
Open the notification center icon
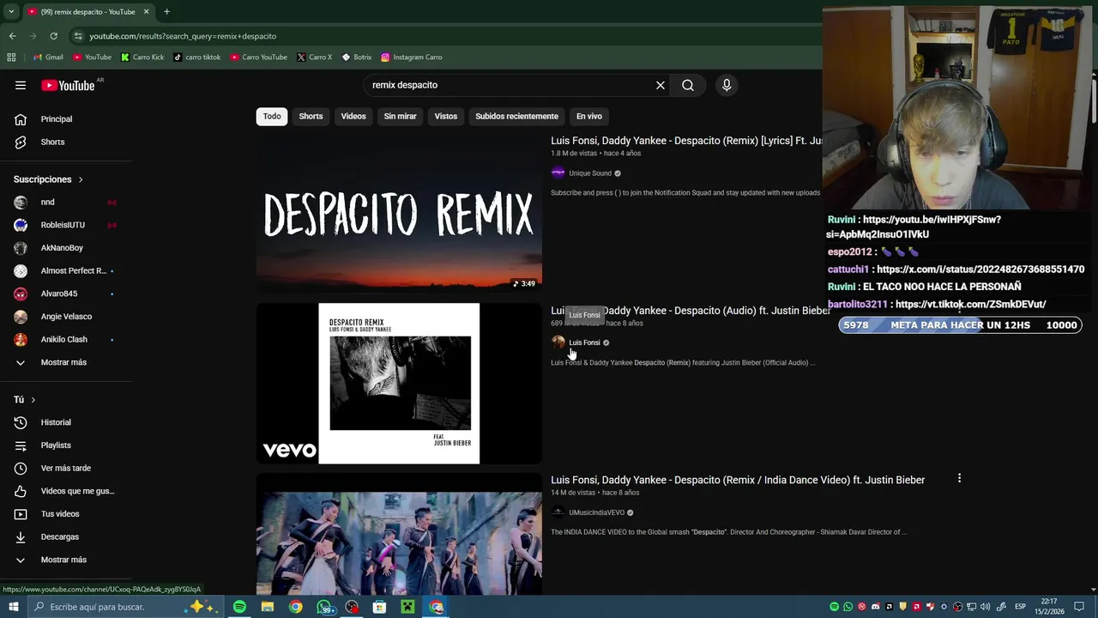click(x=1079, y=607)
